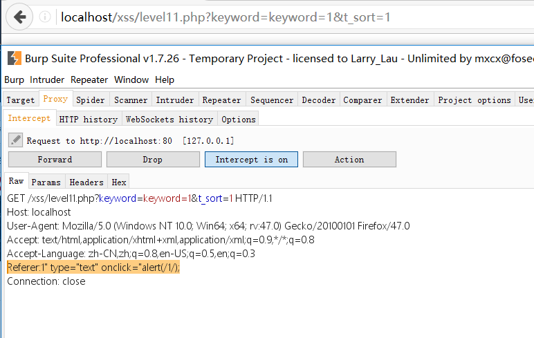
Task: Open the Intruder tool tab
Action: [x=175, y=100]
